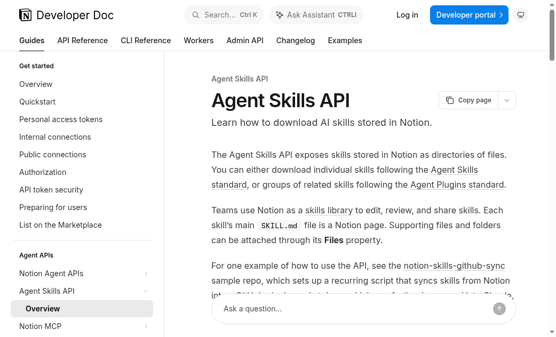Expand the Notion Agent APIs section
556x337 pixels.
(x=146, y=274)
